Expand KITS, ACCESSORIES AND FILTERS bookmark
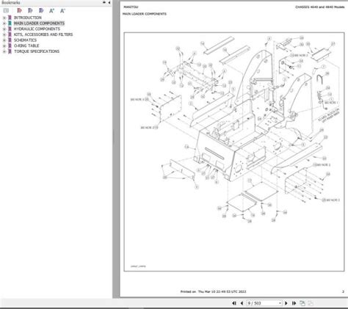 click(4, 34)
